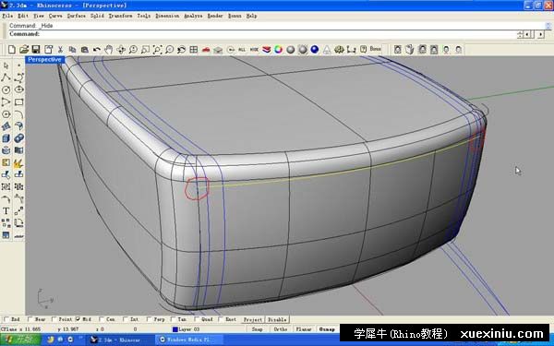Open the color wheel properties icon
This screenshot has width=554, height=346.
(x=279, y=50)
